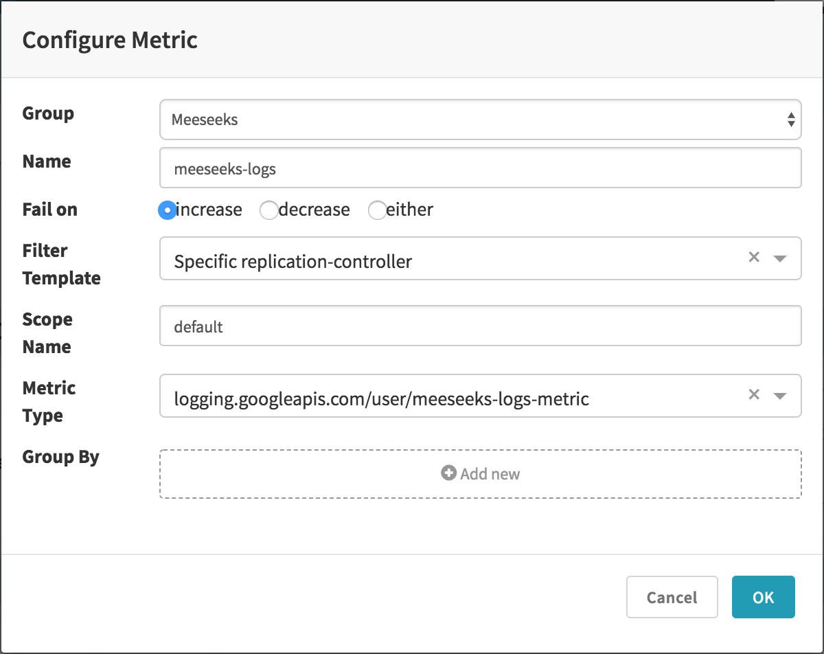Select the decrease radio button

(269, 210)
